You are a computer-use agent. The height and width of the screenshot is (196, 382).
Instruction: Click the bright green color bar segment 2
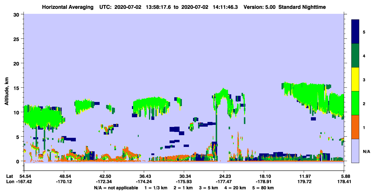click(x=355, y=103)
